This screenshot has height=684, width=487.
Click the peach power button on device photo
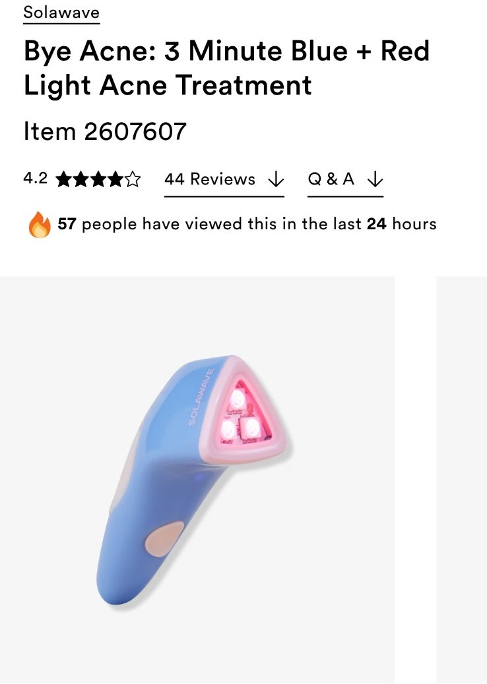(x=164, y=540)
